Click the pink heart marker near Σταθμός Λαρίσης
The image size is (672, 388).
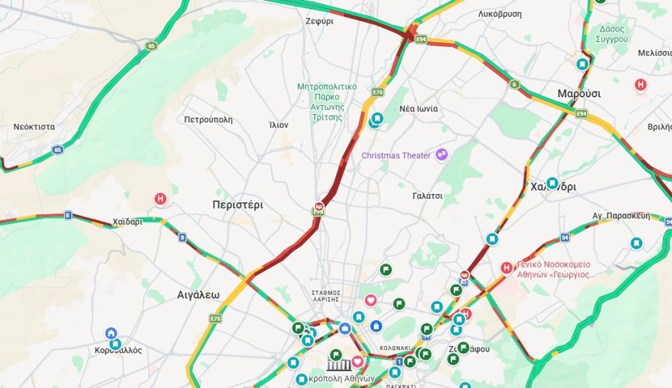coord(371,300)
